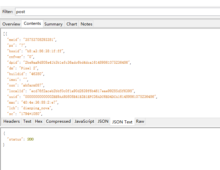Click the status value 200 in response
Screen dimensions: 220x170
(31, 139)
